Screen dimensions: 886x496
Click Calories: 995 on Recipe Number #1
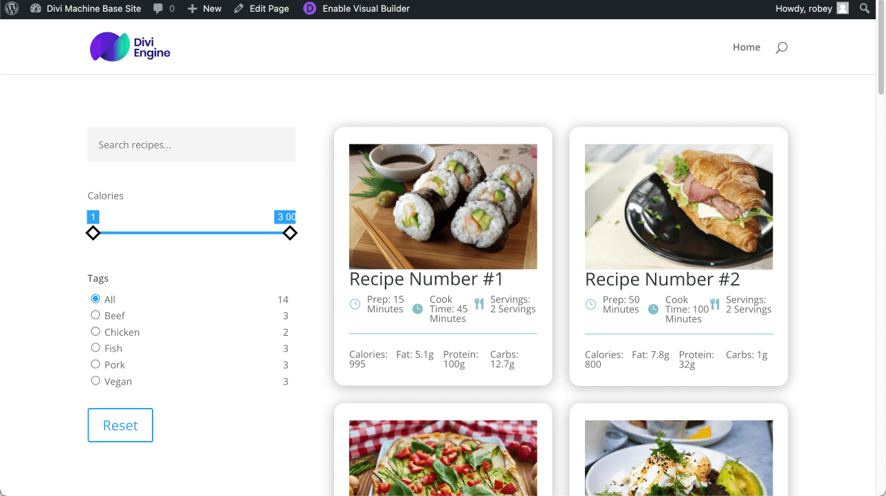(368, 360)
